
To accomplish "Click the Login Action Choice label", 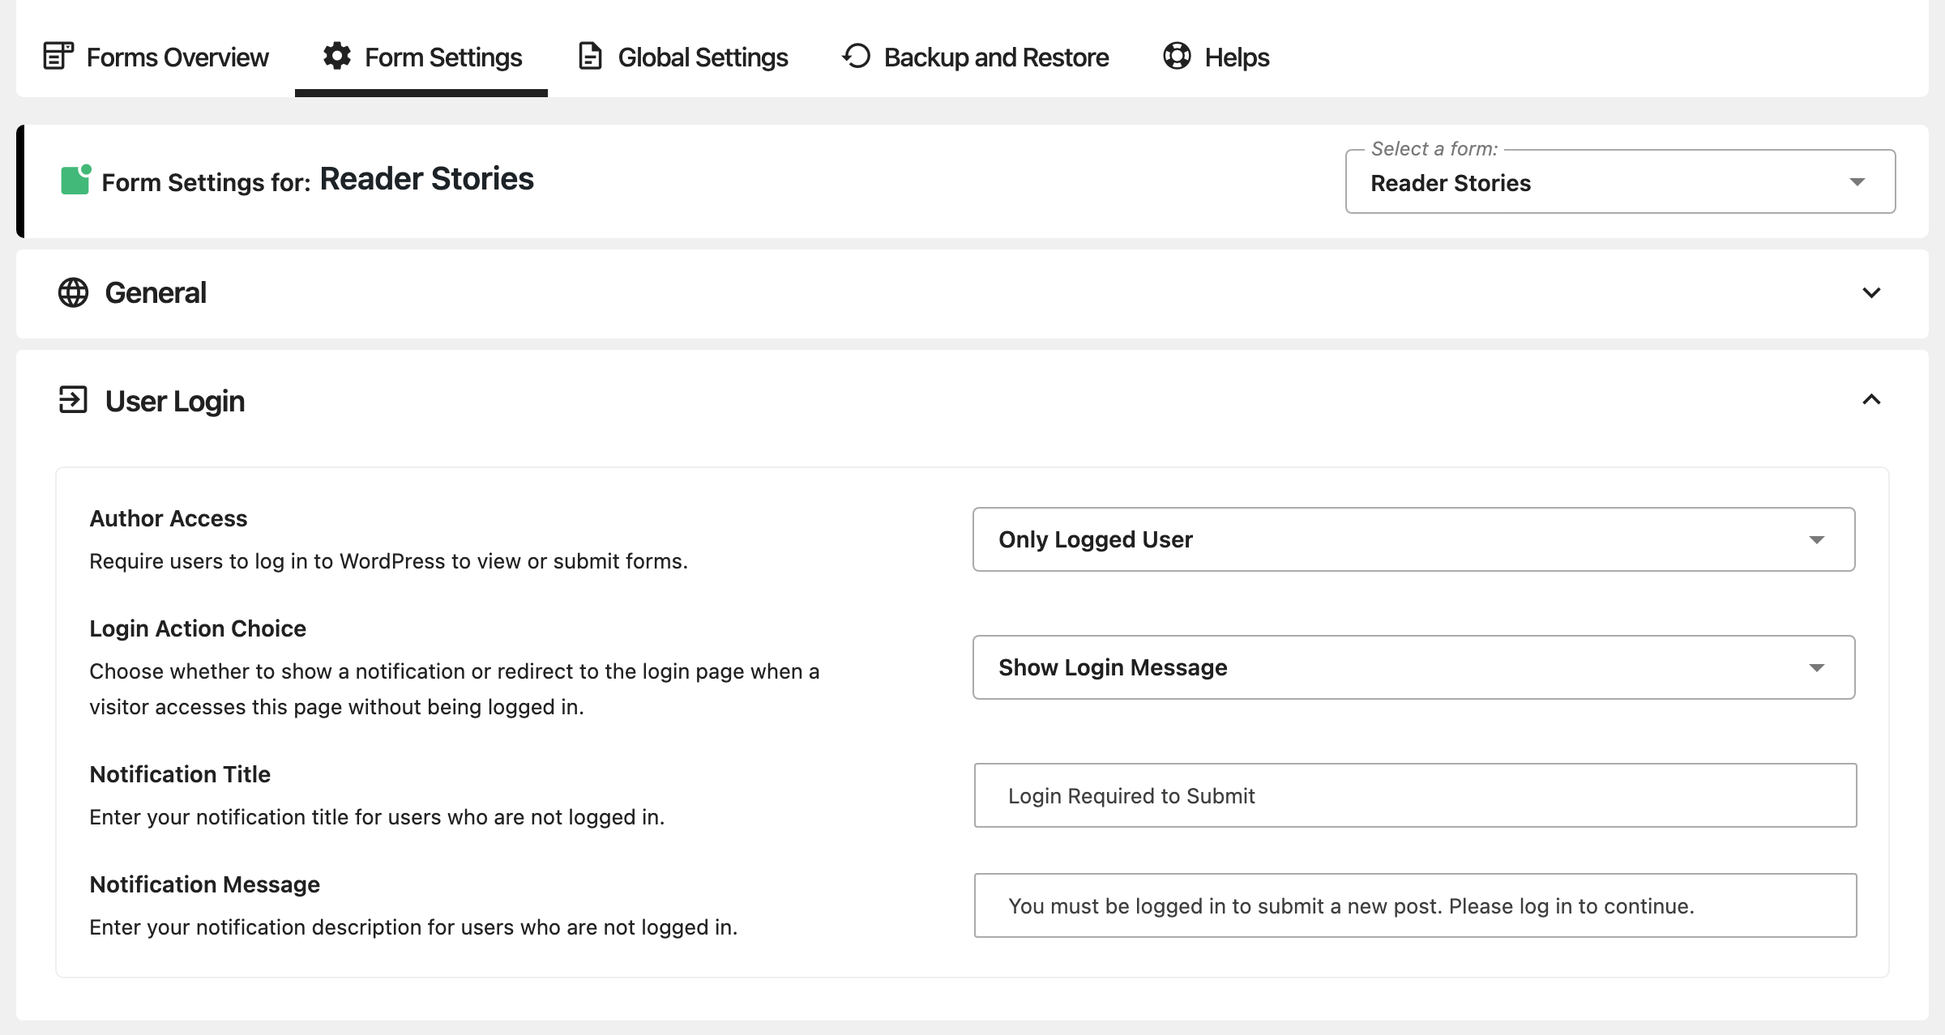I will point(198,628).
